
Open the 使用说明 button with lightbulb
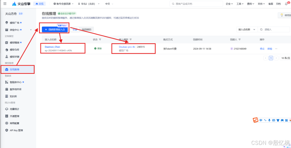[284, 15]
